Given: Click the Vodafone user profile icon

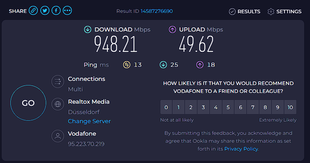Looking at the screenshot, I should click(58, 136).
